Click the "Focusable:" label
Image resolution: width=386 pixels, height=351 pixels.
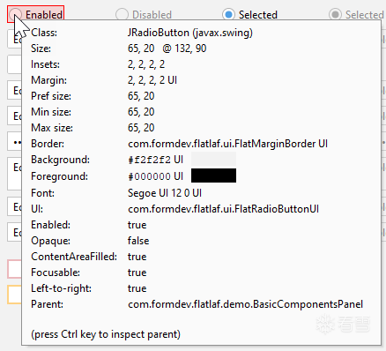(x=56, y=273)
